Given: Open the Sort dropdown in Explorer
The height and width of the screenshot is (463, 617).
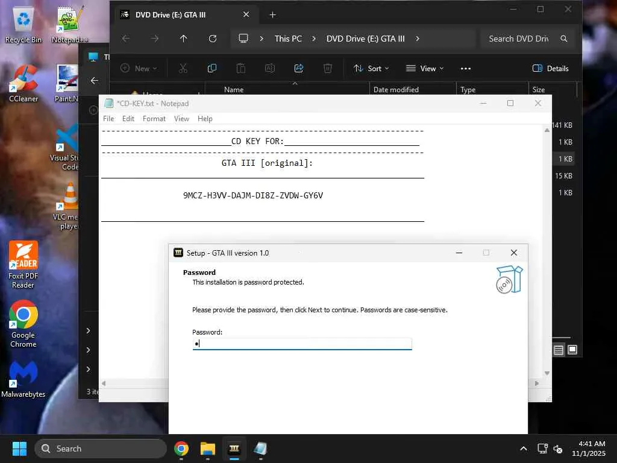Looking at the screenshot, I should tap(371, 69).
